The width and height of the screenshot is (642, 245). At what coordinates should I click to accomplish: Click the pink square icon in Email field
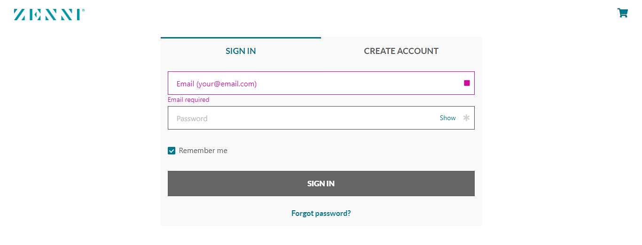coord(467,83)
